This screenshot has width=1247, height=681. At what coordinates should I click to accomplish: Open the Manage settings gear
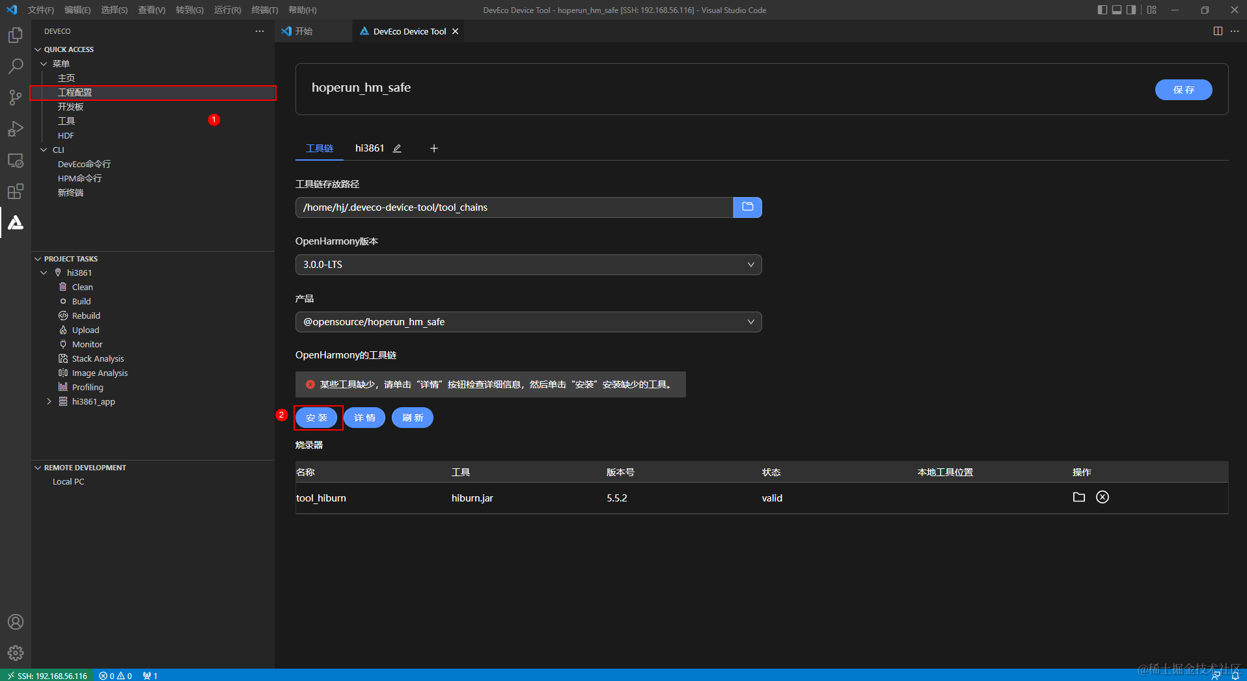(16, 652)
